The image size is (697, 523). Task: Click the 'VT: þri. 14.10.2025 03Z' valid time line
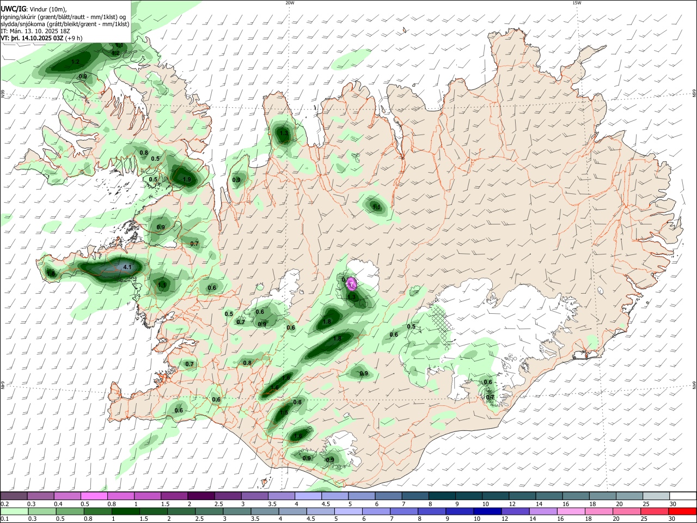click(x=32, y=38)
